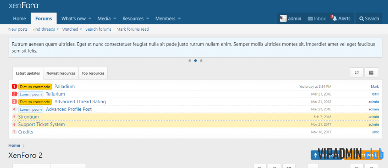Open author Mark's profile link
The image size is (388, 168).
pos(375,87)
